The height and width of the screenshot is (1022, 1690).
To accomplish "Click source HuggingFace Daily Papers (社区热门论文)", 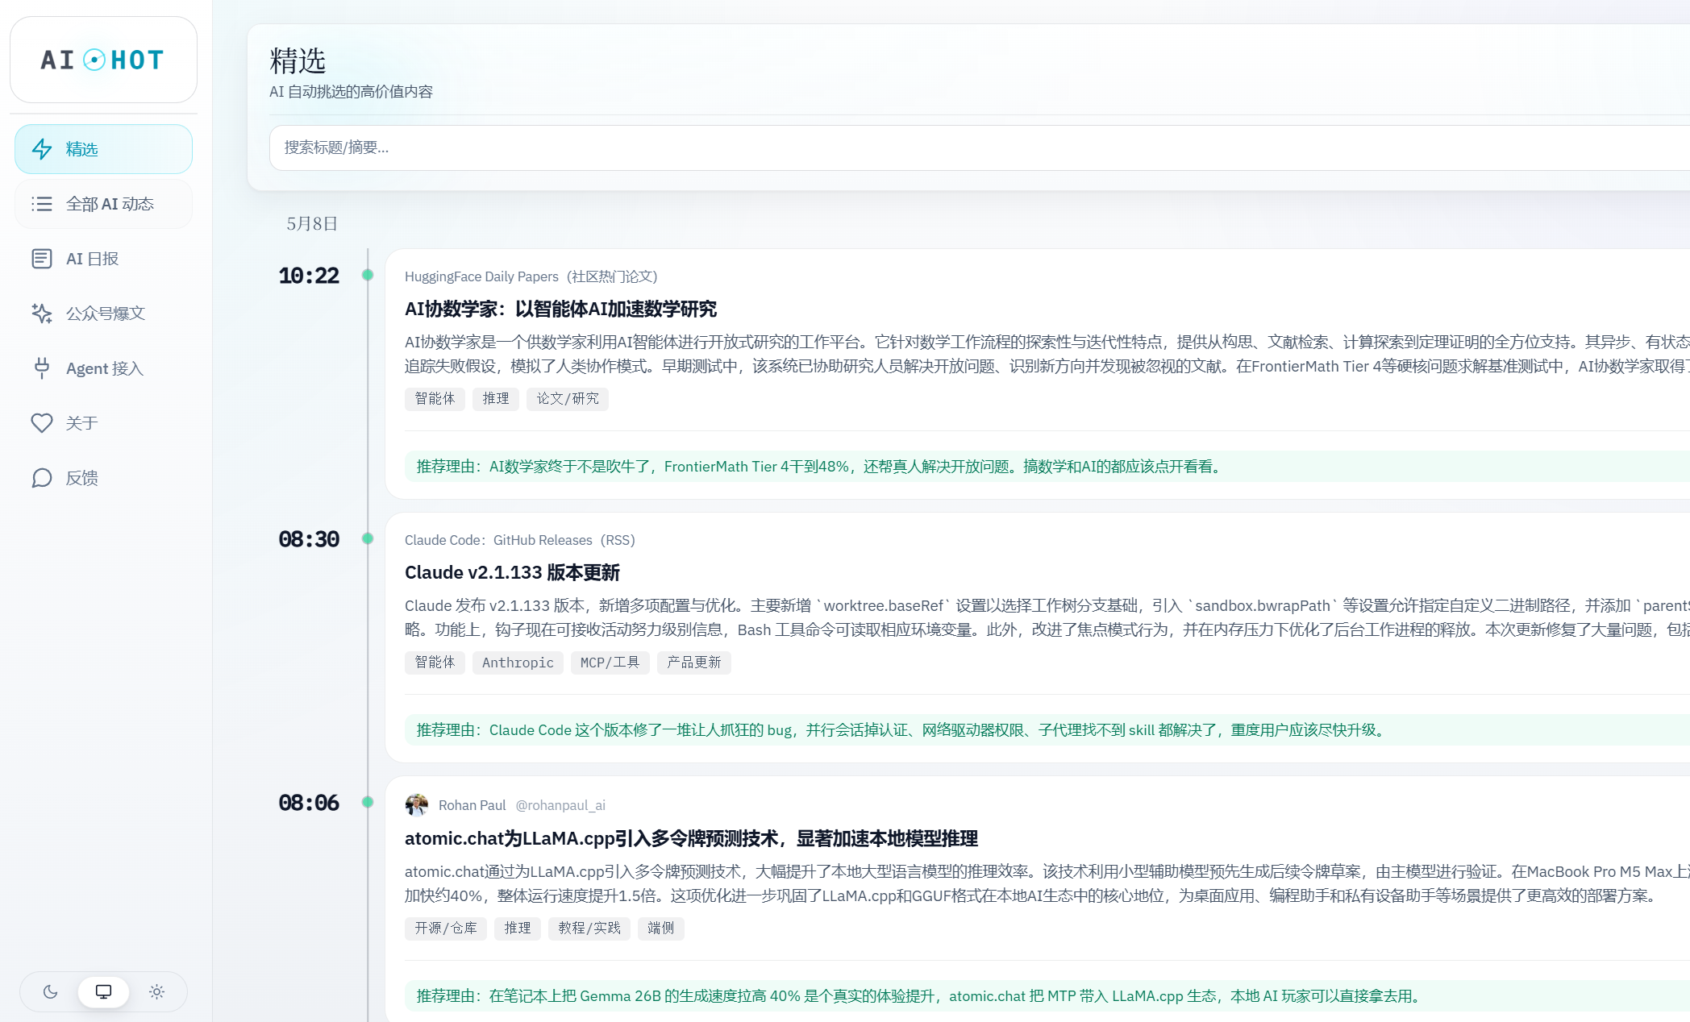I will (531, 276).
